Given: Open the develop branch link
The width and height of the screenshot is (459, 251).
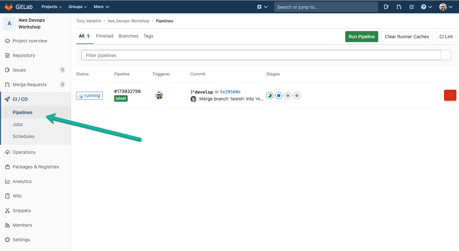Looking at the screenshot, I should point(204,92).
